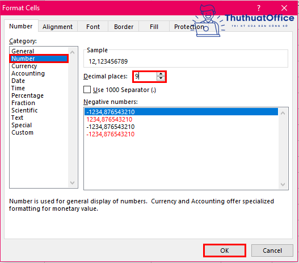
Task: Click the Decimal places input field
Action: pos(145,77)
